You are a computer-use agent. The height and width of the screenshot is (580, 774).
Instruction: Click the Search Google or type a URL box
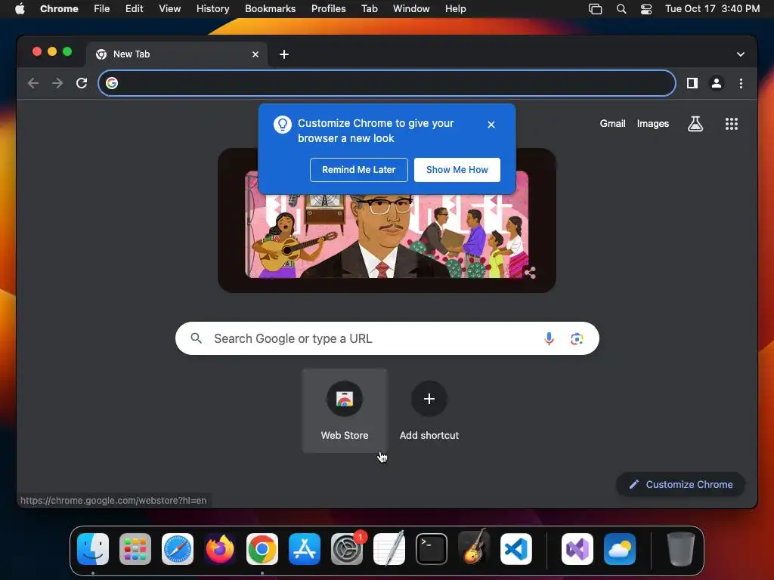[x=387, y=338]
